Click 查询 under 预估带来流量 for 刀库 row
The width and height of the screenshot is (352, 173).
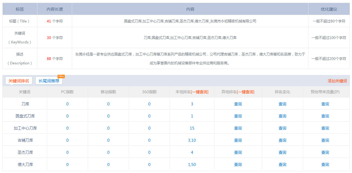click(325, 104)
